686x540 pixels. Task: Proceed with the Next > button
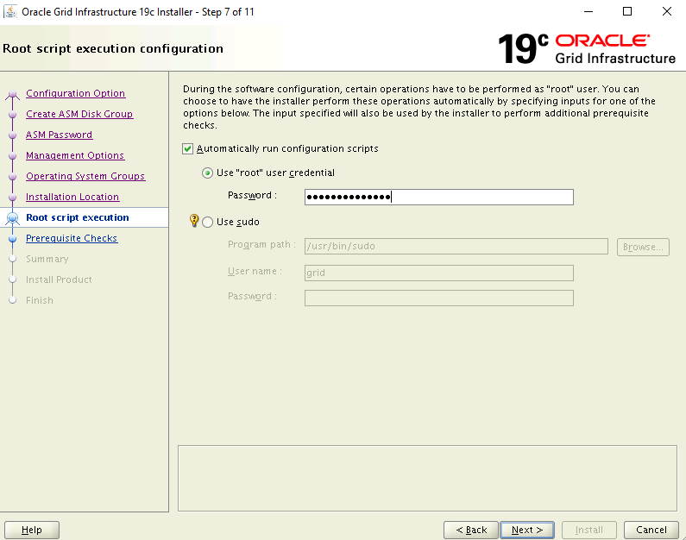click(x=526, y=530)
